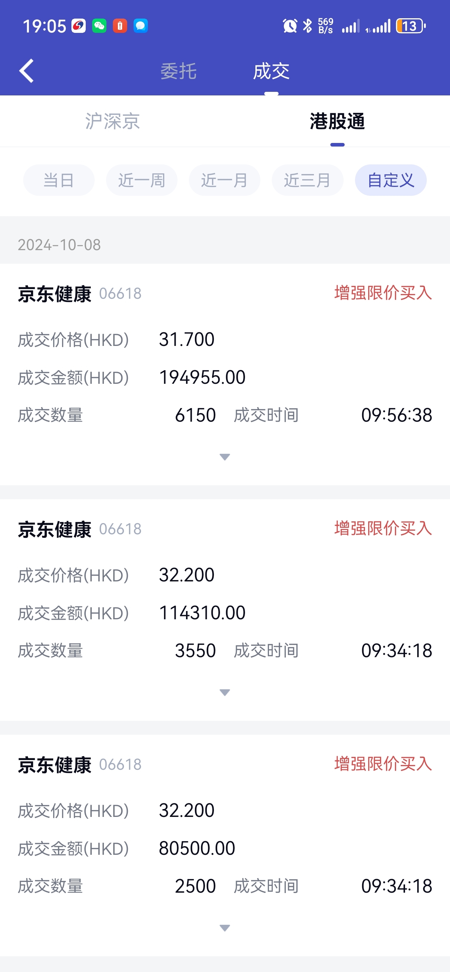Screen dimensions: 450x972
Task: Tap the WeChat notification icon
Action: [99, 26]
